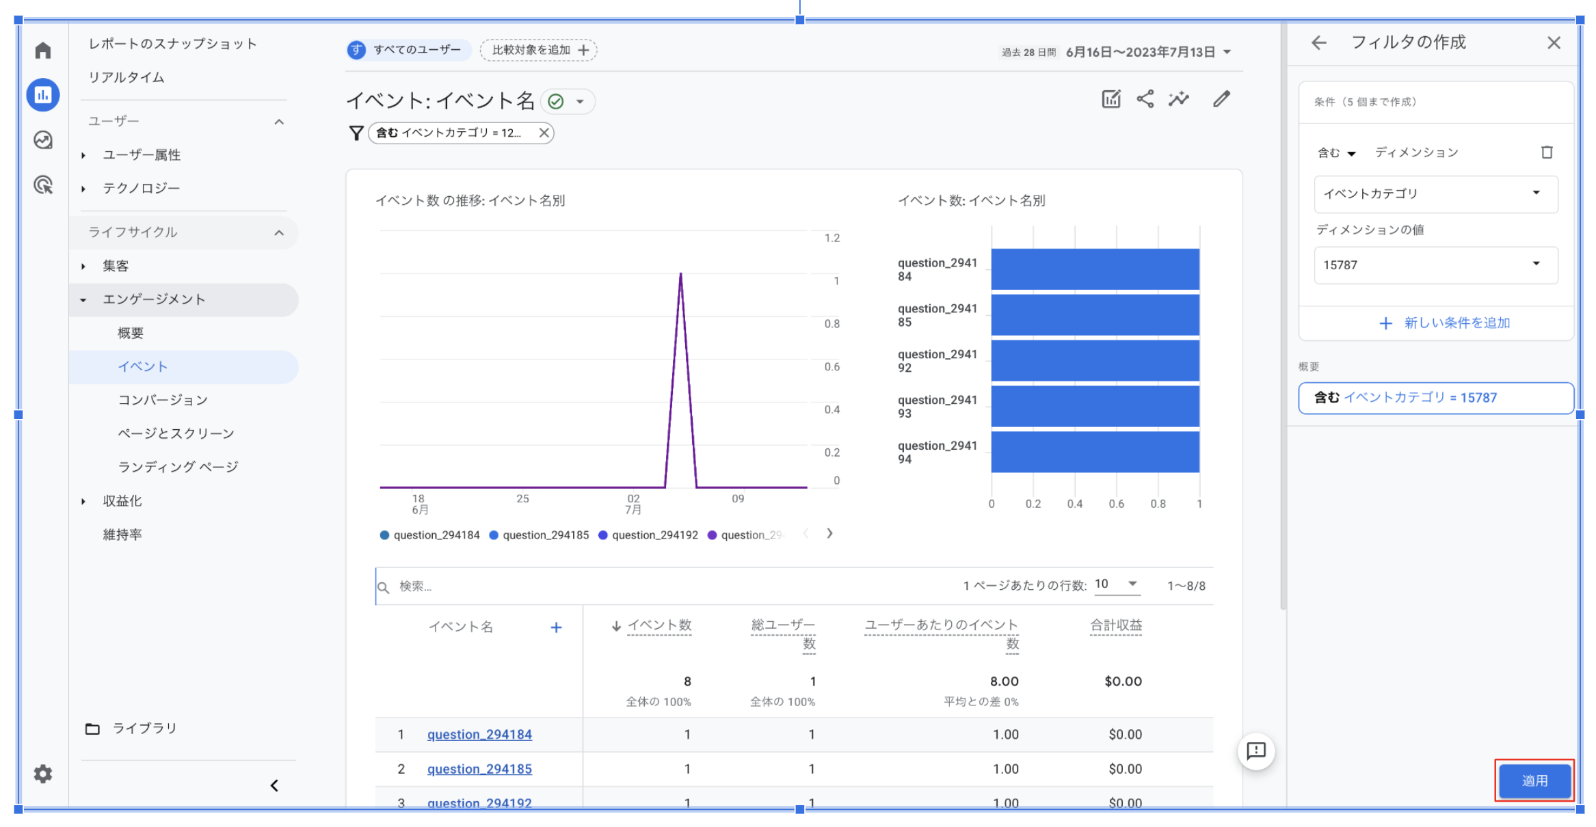Close the フィルタの作成 panel
The height and width of the screenshot is (827, 1596).
[x=1554, y=43]
